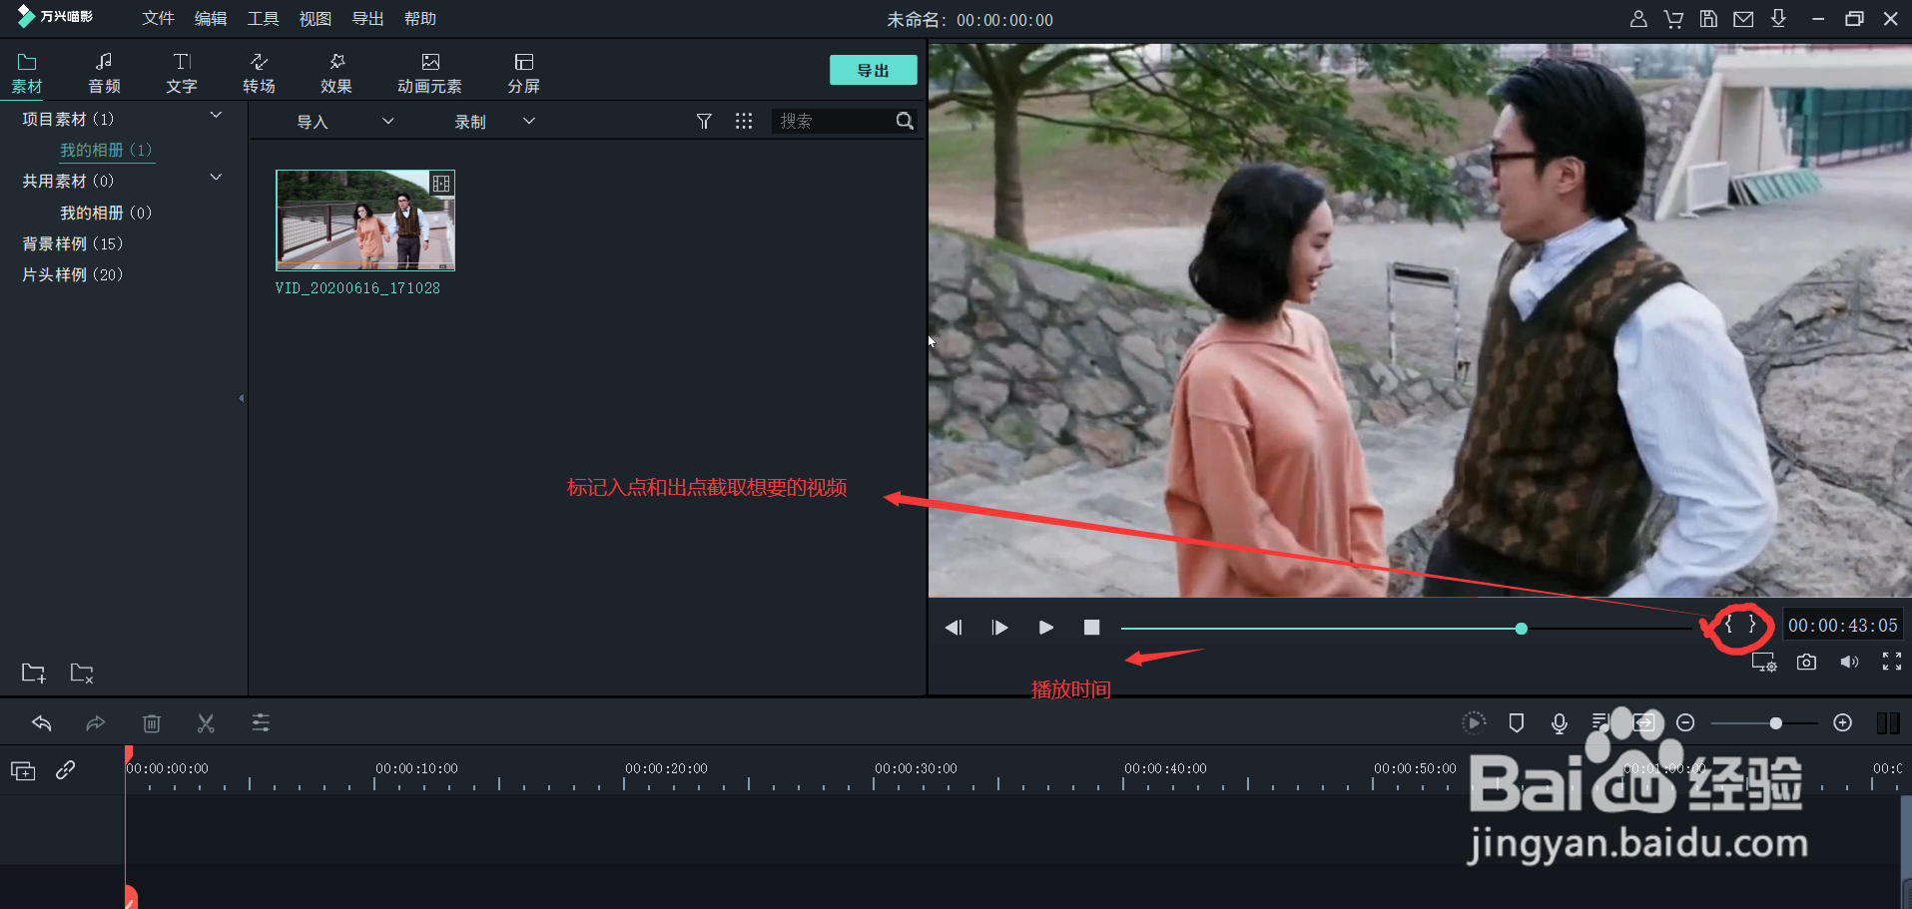Switch media grid view icon

click(x=744, y=121)
